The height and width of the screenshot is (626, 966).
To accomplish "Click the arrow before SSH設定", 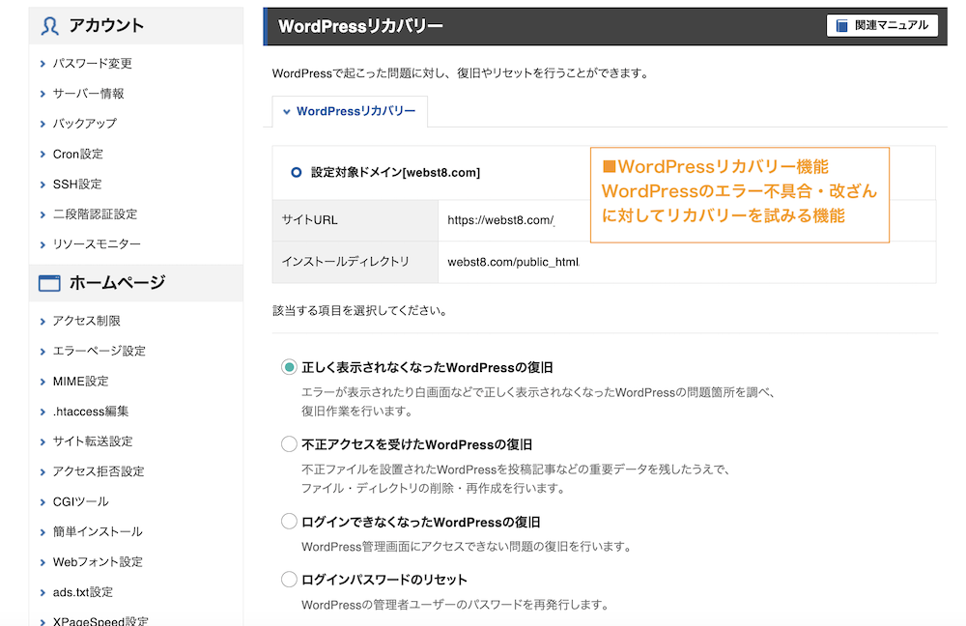I will coord(43,185).
